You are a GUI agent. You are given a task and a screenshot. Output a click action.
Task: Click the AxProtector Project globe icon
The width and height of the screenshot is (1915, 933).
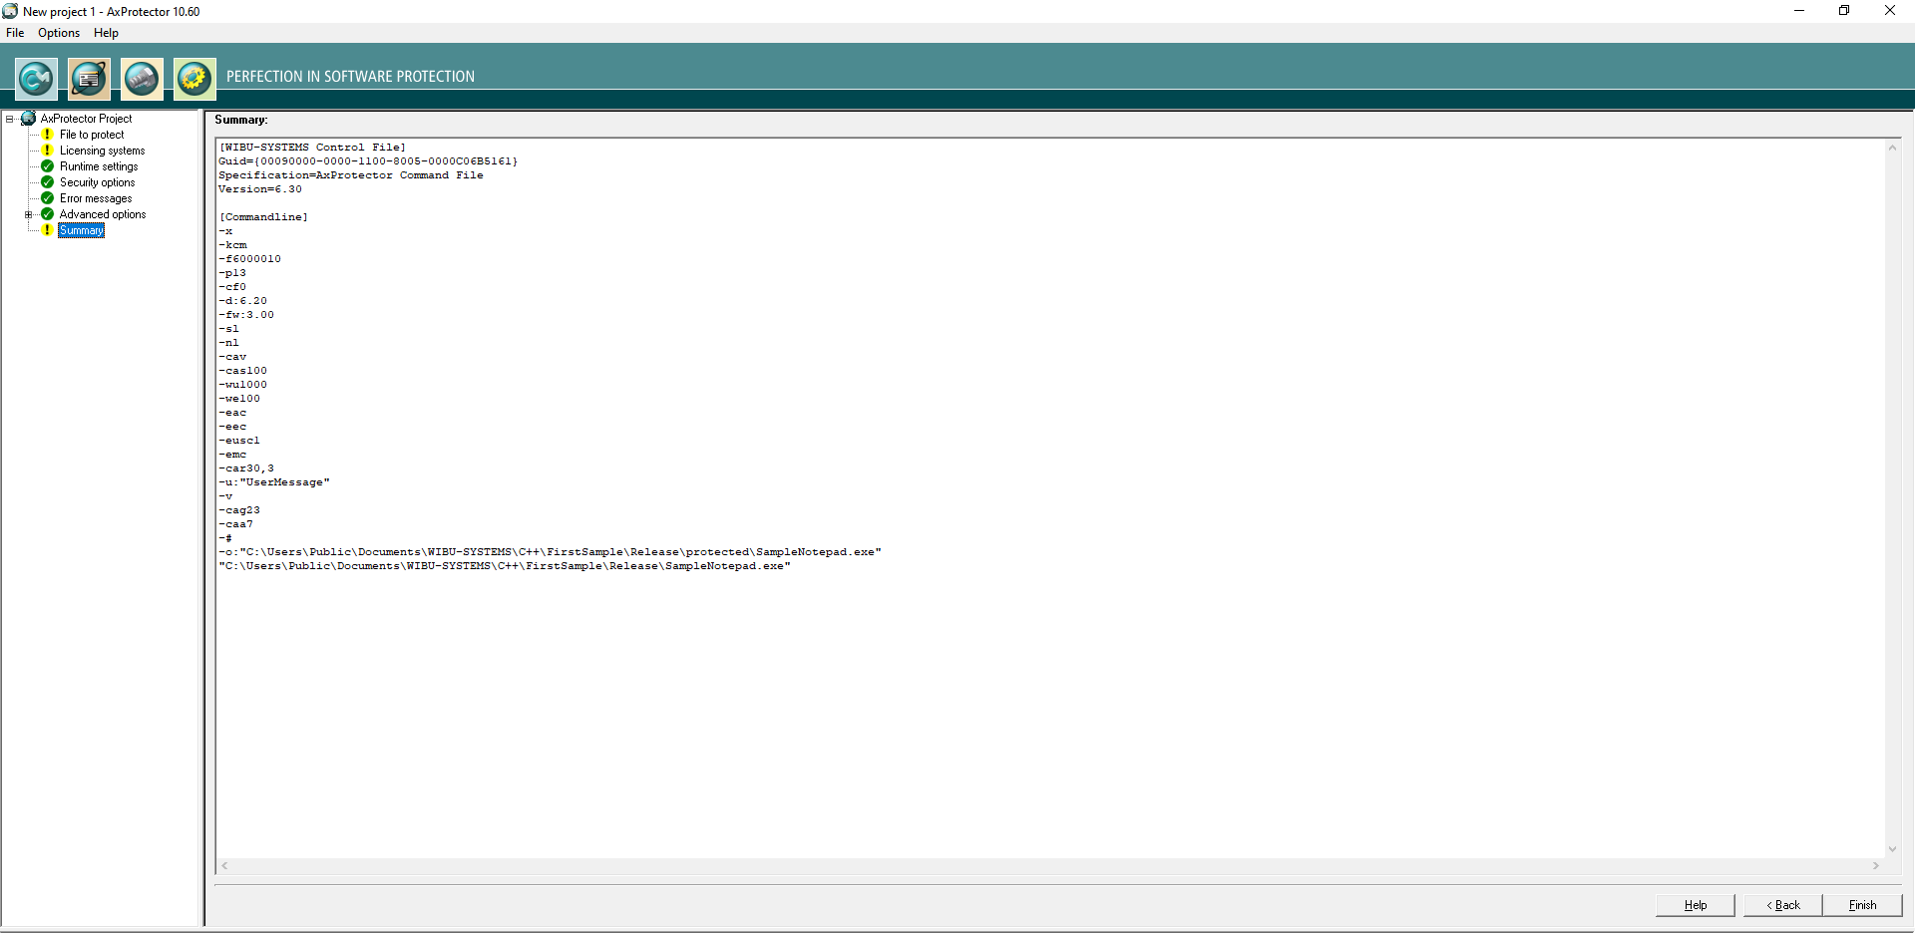pos(29,119)
